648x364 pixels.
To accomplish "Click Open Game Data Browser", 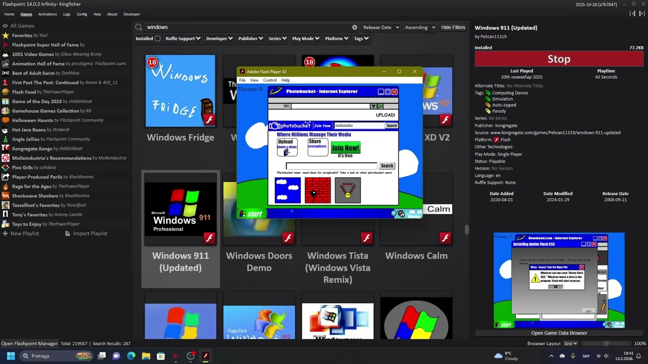I will pos(559,333).
